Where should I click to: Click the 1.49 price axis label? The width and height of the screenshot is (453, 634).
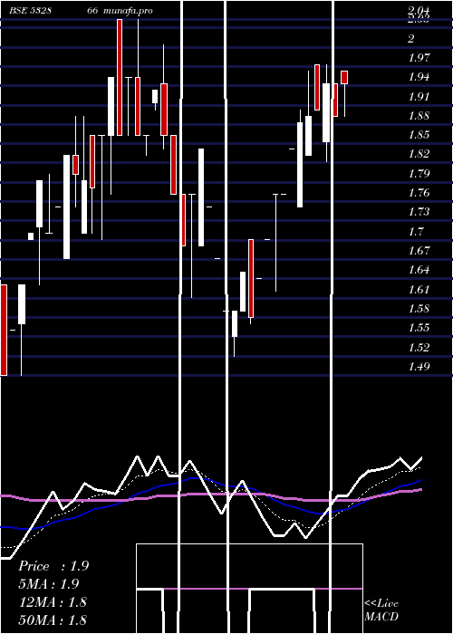point(419,366)
